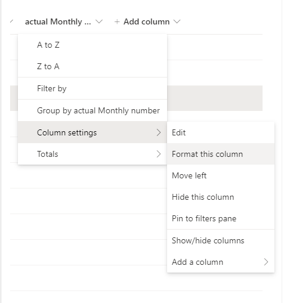Click the arrow on Add a column
The image size is (287, 303).
(x=266, y=262)
